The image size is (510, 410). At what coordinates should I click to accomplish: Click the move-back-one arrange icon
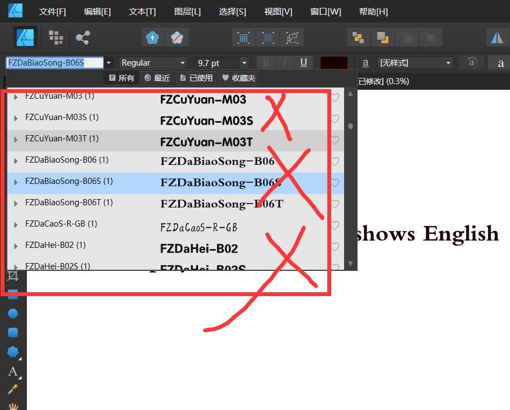coord(383,38)
